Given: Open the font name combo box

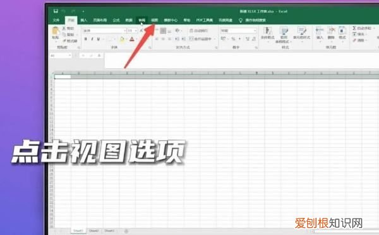Looking at the screenshot, I should pyautogui.click(x=105, y=31).
